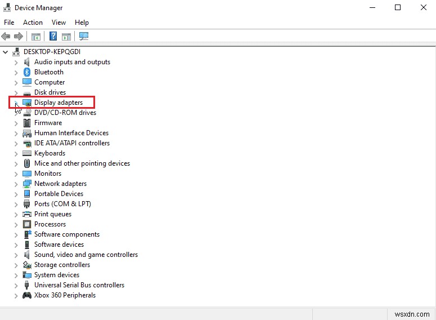This screenshot has width=436, height=320.
Task: Select the Human Interface Devices label
Action: (x=71, y=133)
